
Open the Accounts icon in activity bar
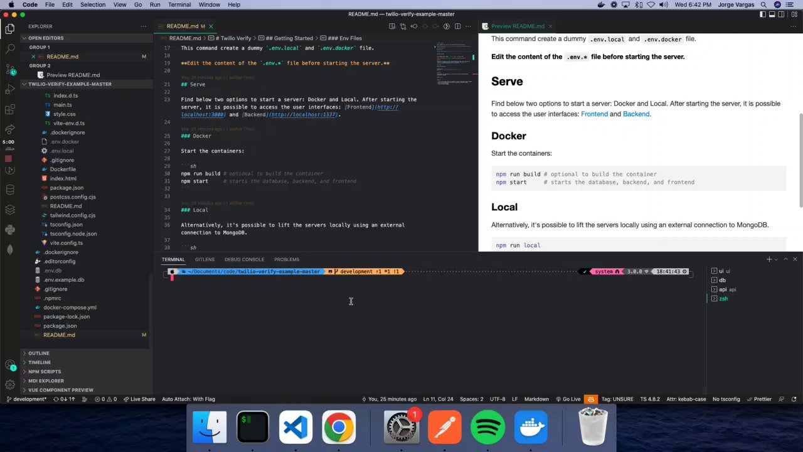pyautogui.click(x=10, y=365)
